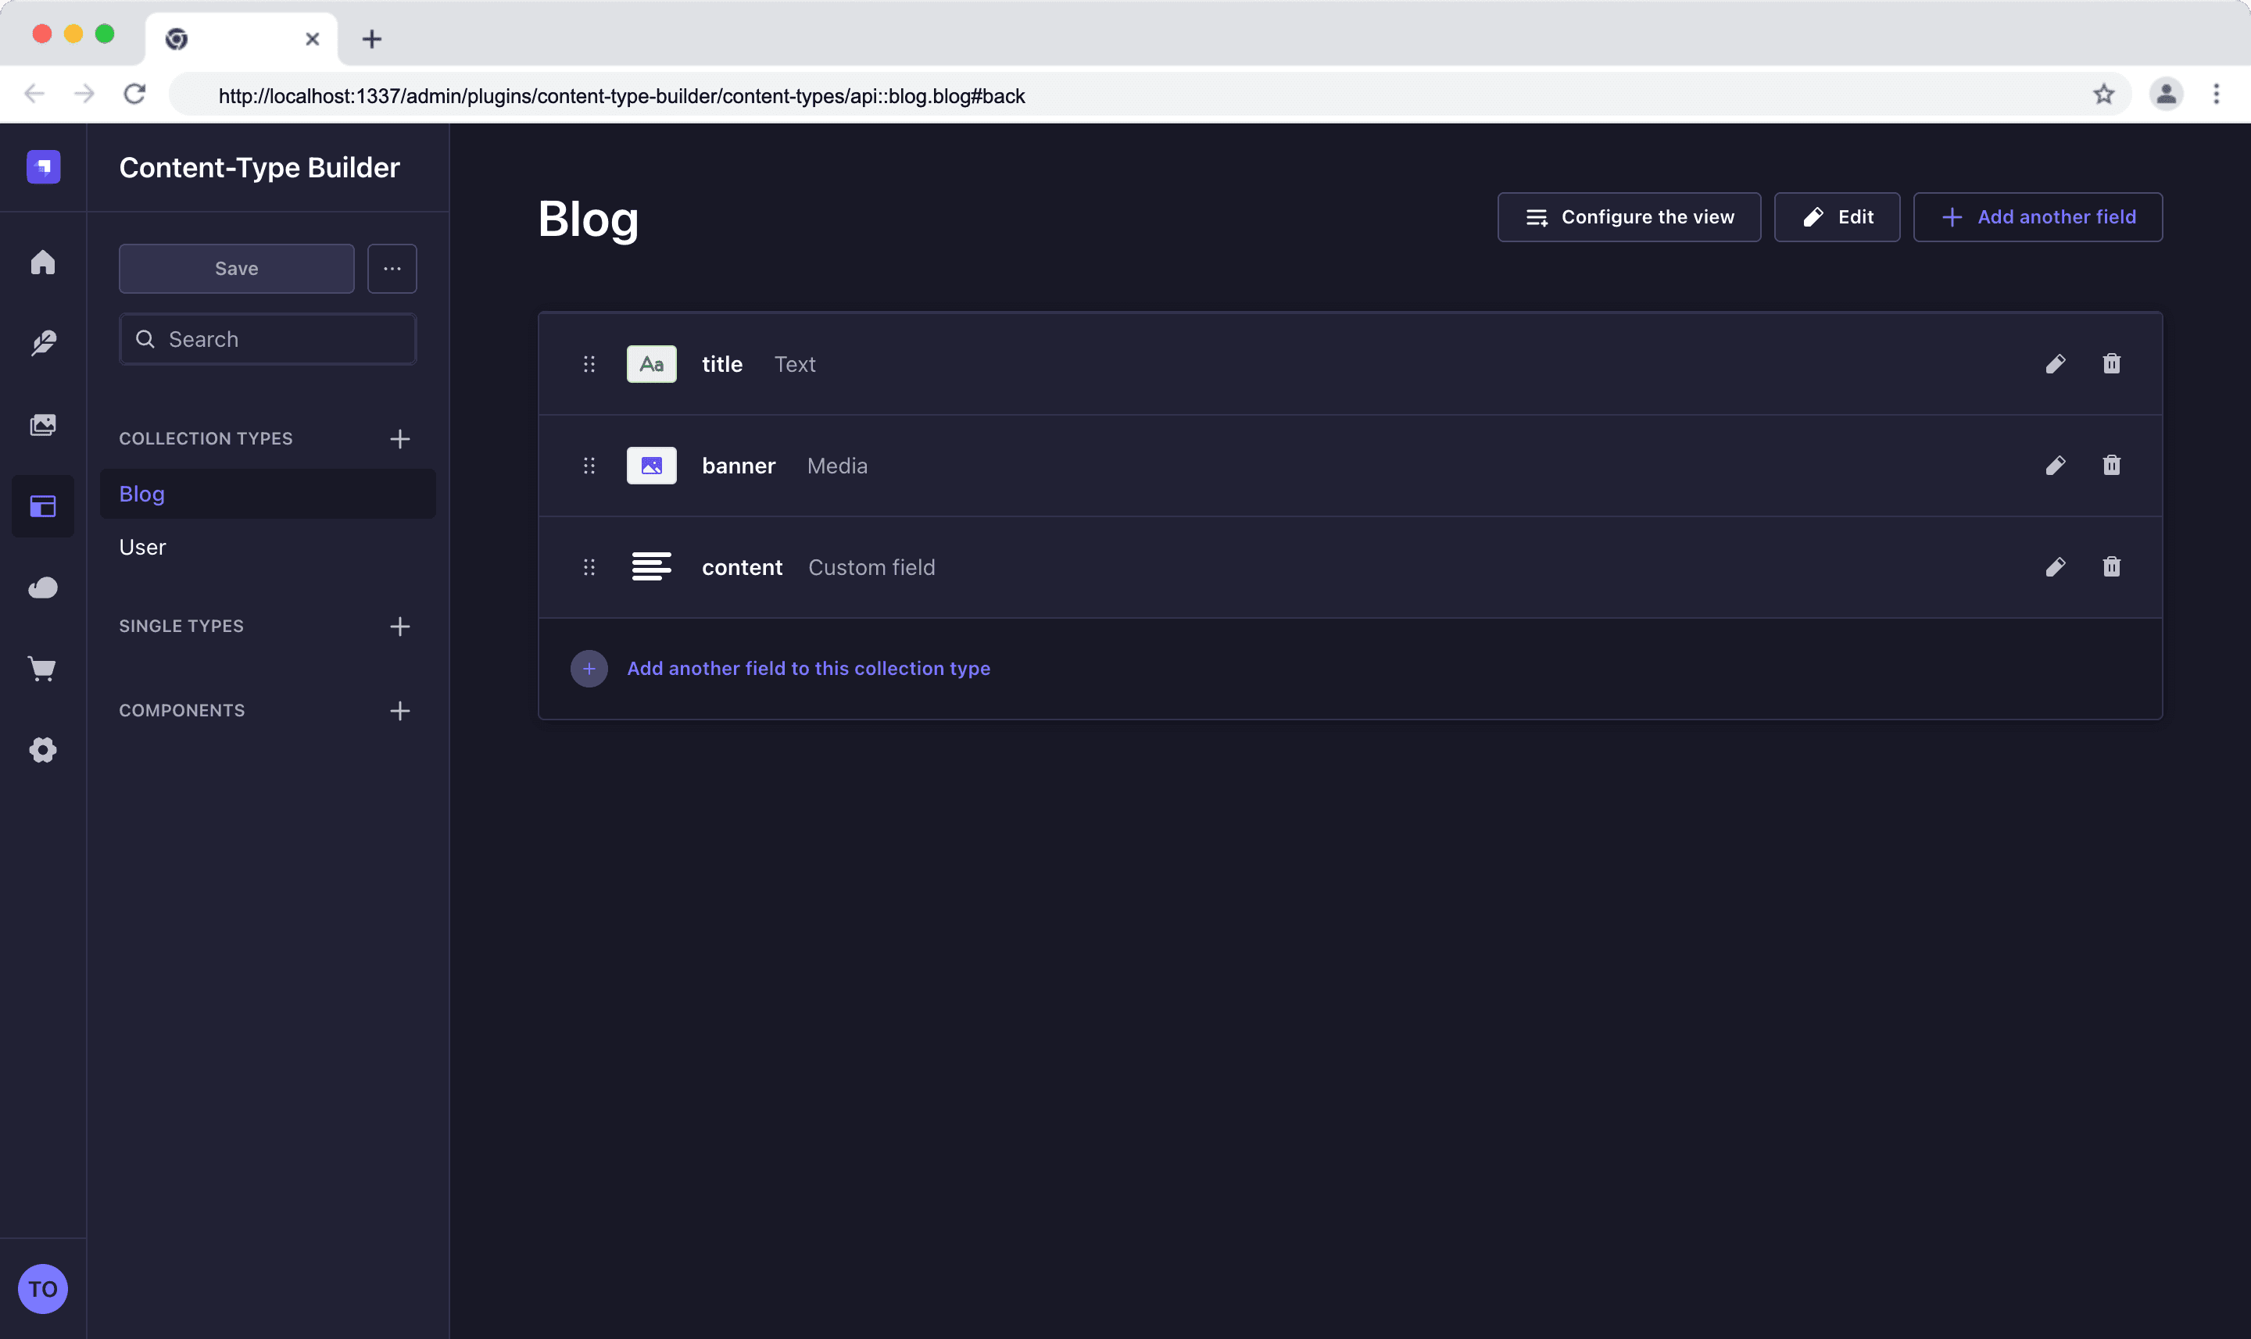Edit the title field pencil icon

pyautogui.click(x=2055, y=363)
